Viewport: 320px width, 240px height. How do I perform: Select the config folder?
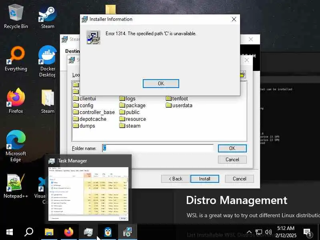tap(83, 105)
